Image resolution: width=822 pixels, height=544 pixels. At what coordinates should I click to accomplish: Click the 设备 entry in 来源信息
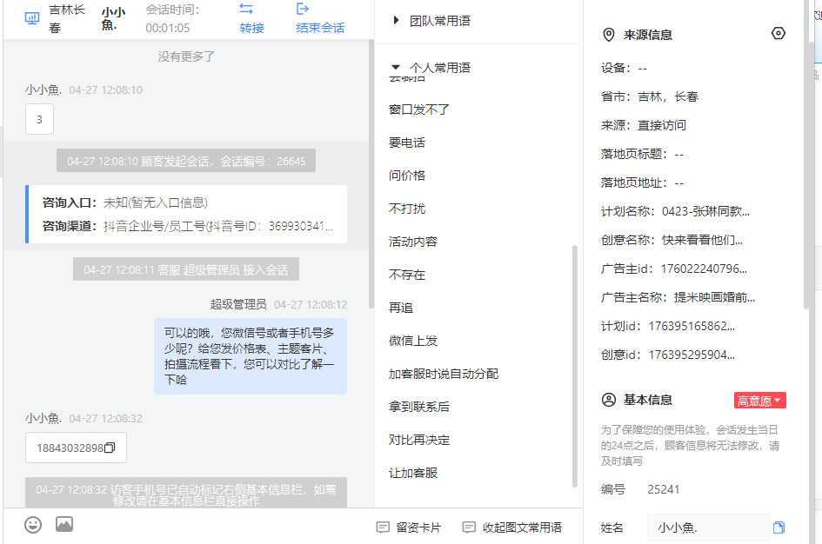[x=624, y=68]
